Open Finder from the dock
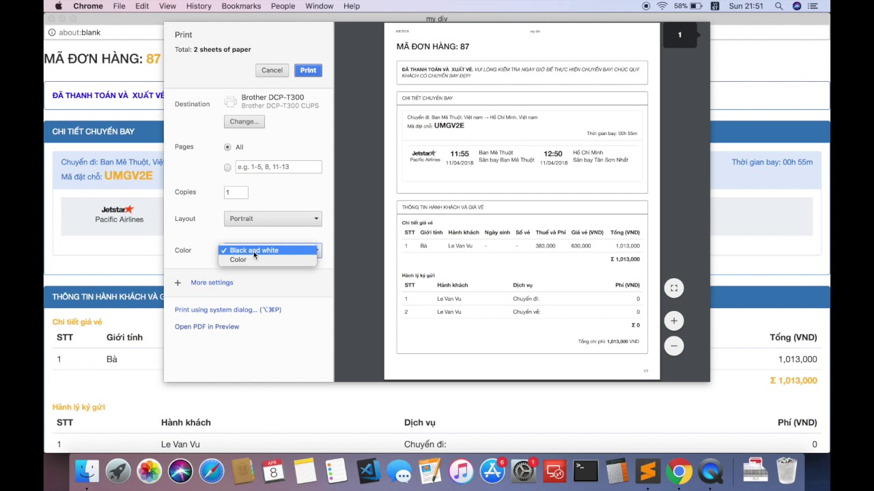The width and height of the screenshot is (874, 491). (87, 471)
